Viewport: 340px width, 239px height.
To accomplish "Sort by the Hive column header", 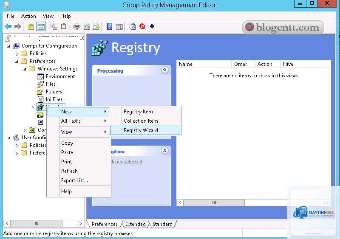I will pos(306,64).
